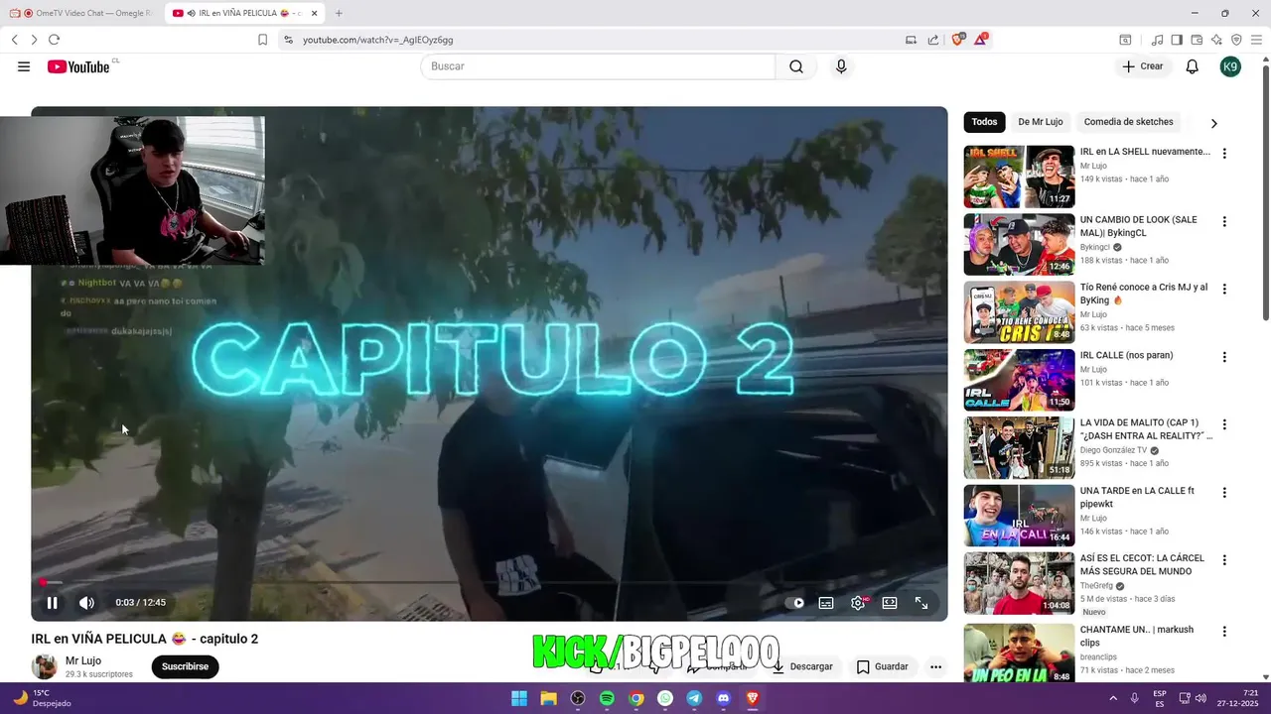Open Brave Leo AI sparkle icon

pyautogui.click(x=1216, y=40)
